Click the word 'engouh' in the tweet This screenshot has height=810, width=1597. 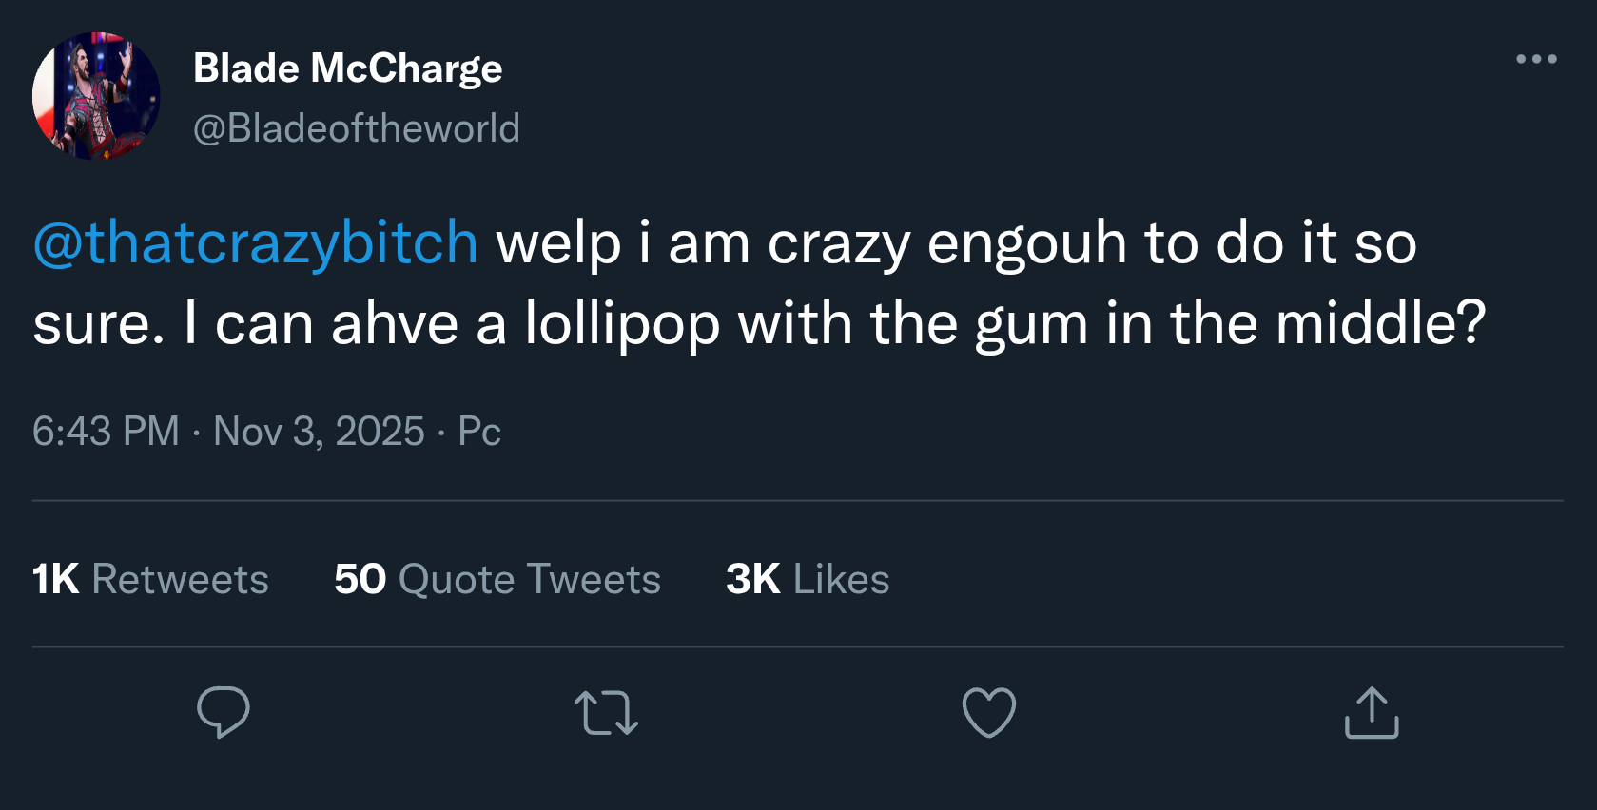1027,244
